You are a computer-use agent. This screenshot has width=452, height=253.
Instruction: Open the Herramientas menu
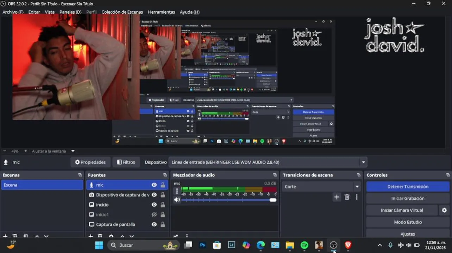161,12
